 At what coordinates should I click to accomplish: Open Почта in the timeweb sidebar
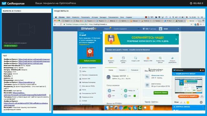pos(84,90)
